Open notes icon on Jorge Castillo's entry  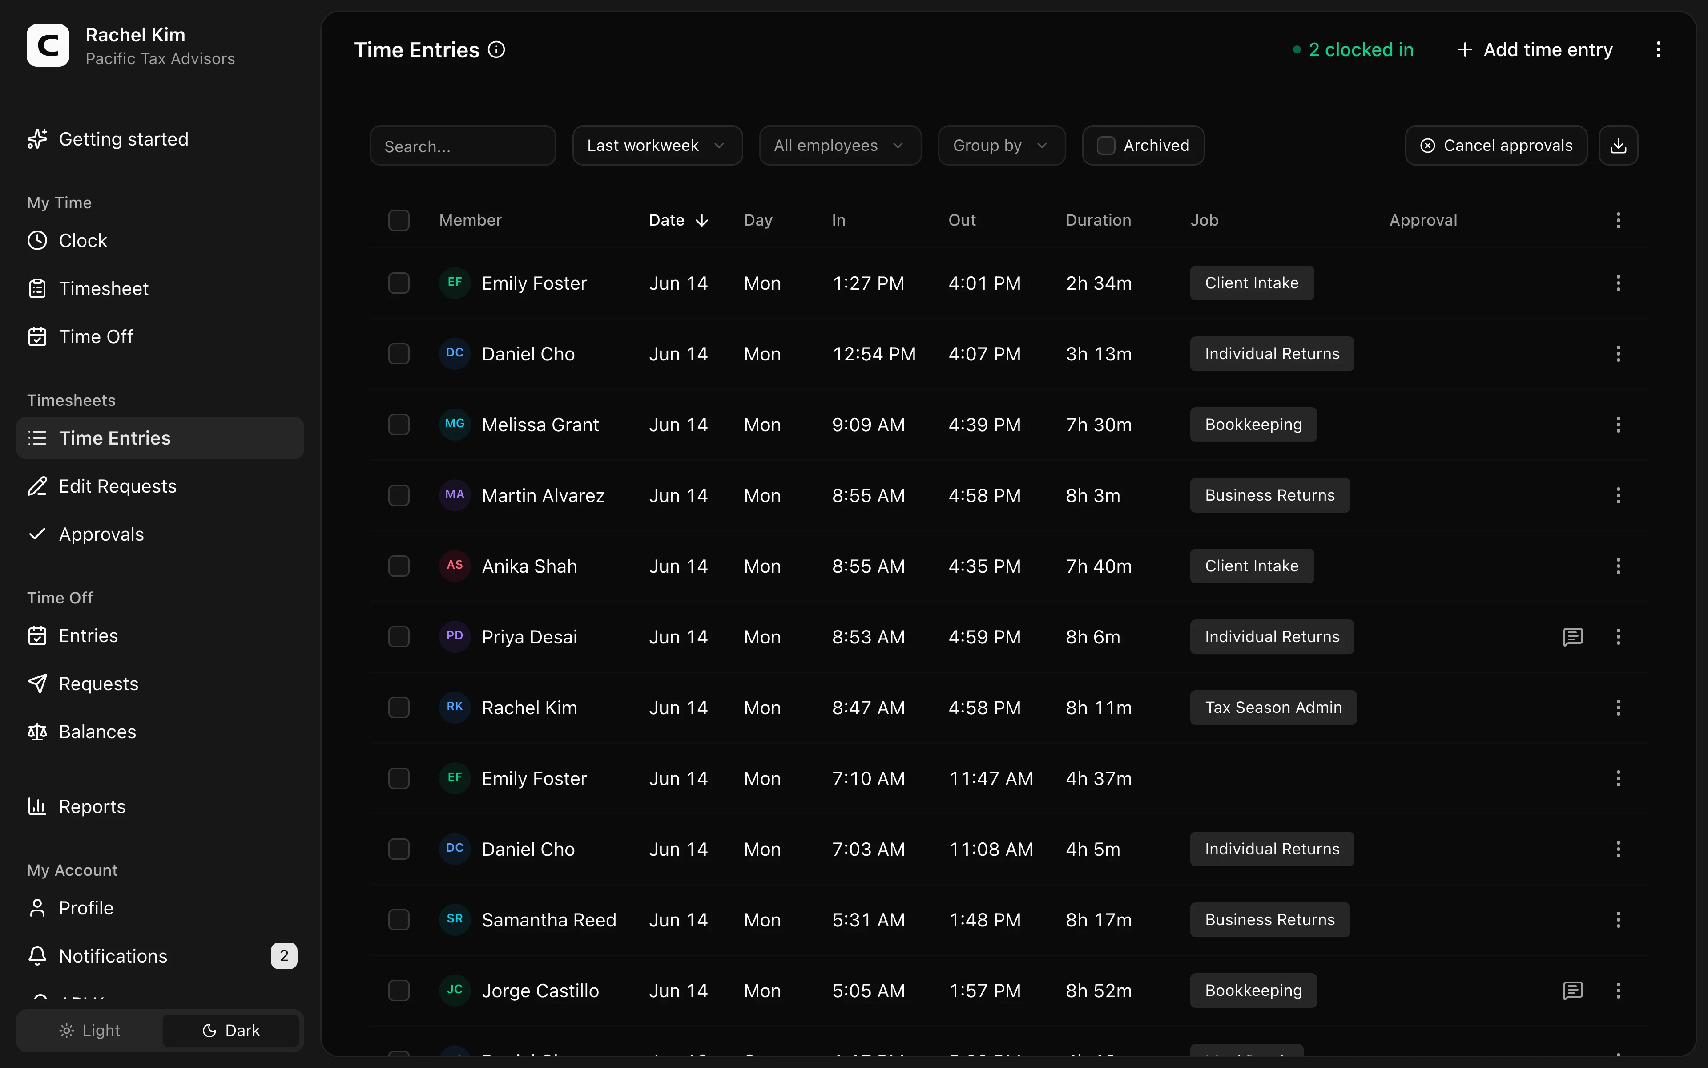click(1572, 990)
